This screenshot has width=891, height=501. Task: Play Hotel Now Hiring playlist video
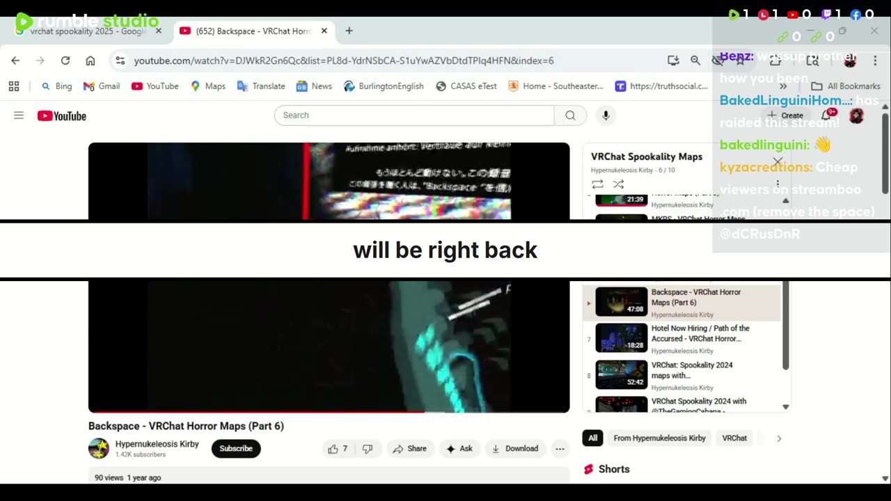(622, 338)
